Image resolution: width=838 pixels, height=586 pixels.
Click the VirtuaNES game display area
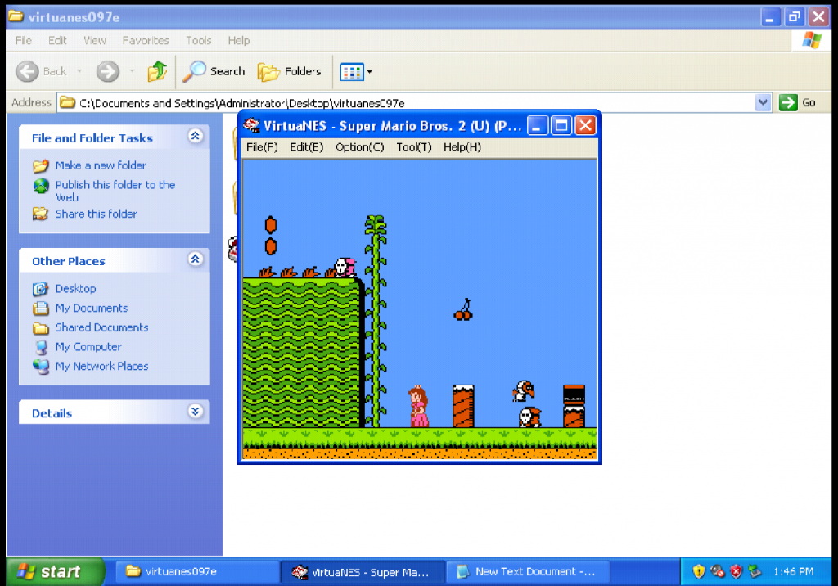pyautogui.click(x=420, y=309)
